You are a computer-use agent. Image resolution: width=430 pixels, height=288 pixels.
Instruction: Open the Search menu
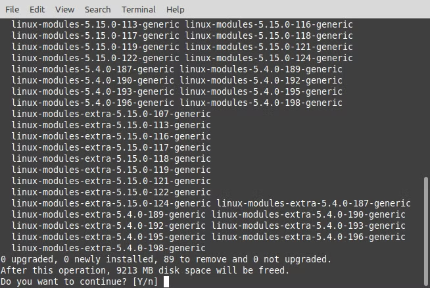point(97,10)
